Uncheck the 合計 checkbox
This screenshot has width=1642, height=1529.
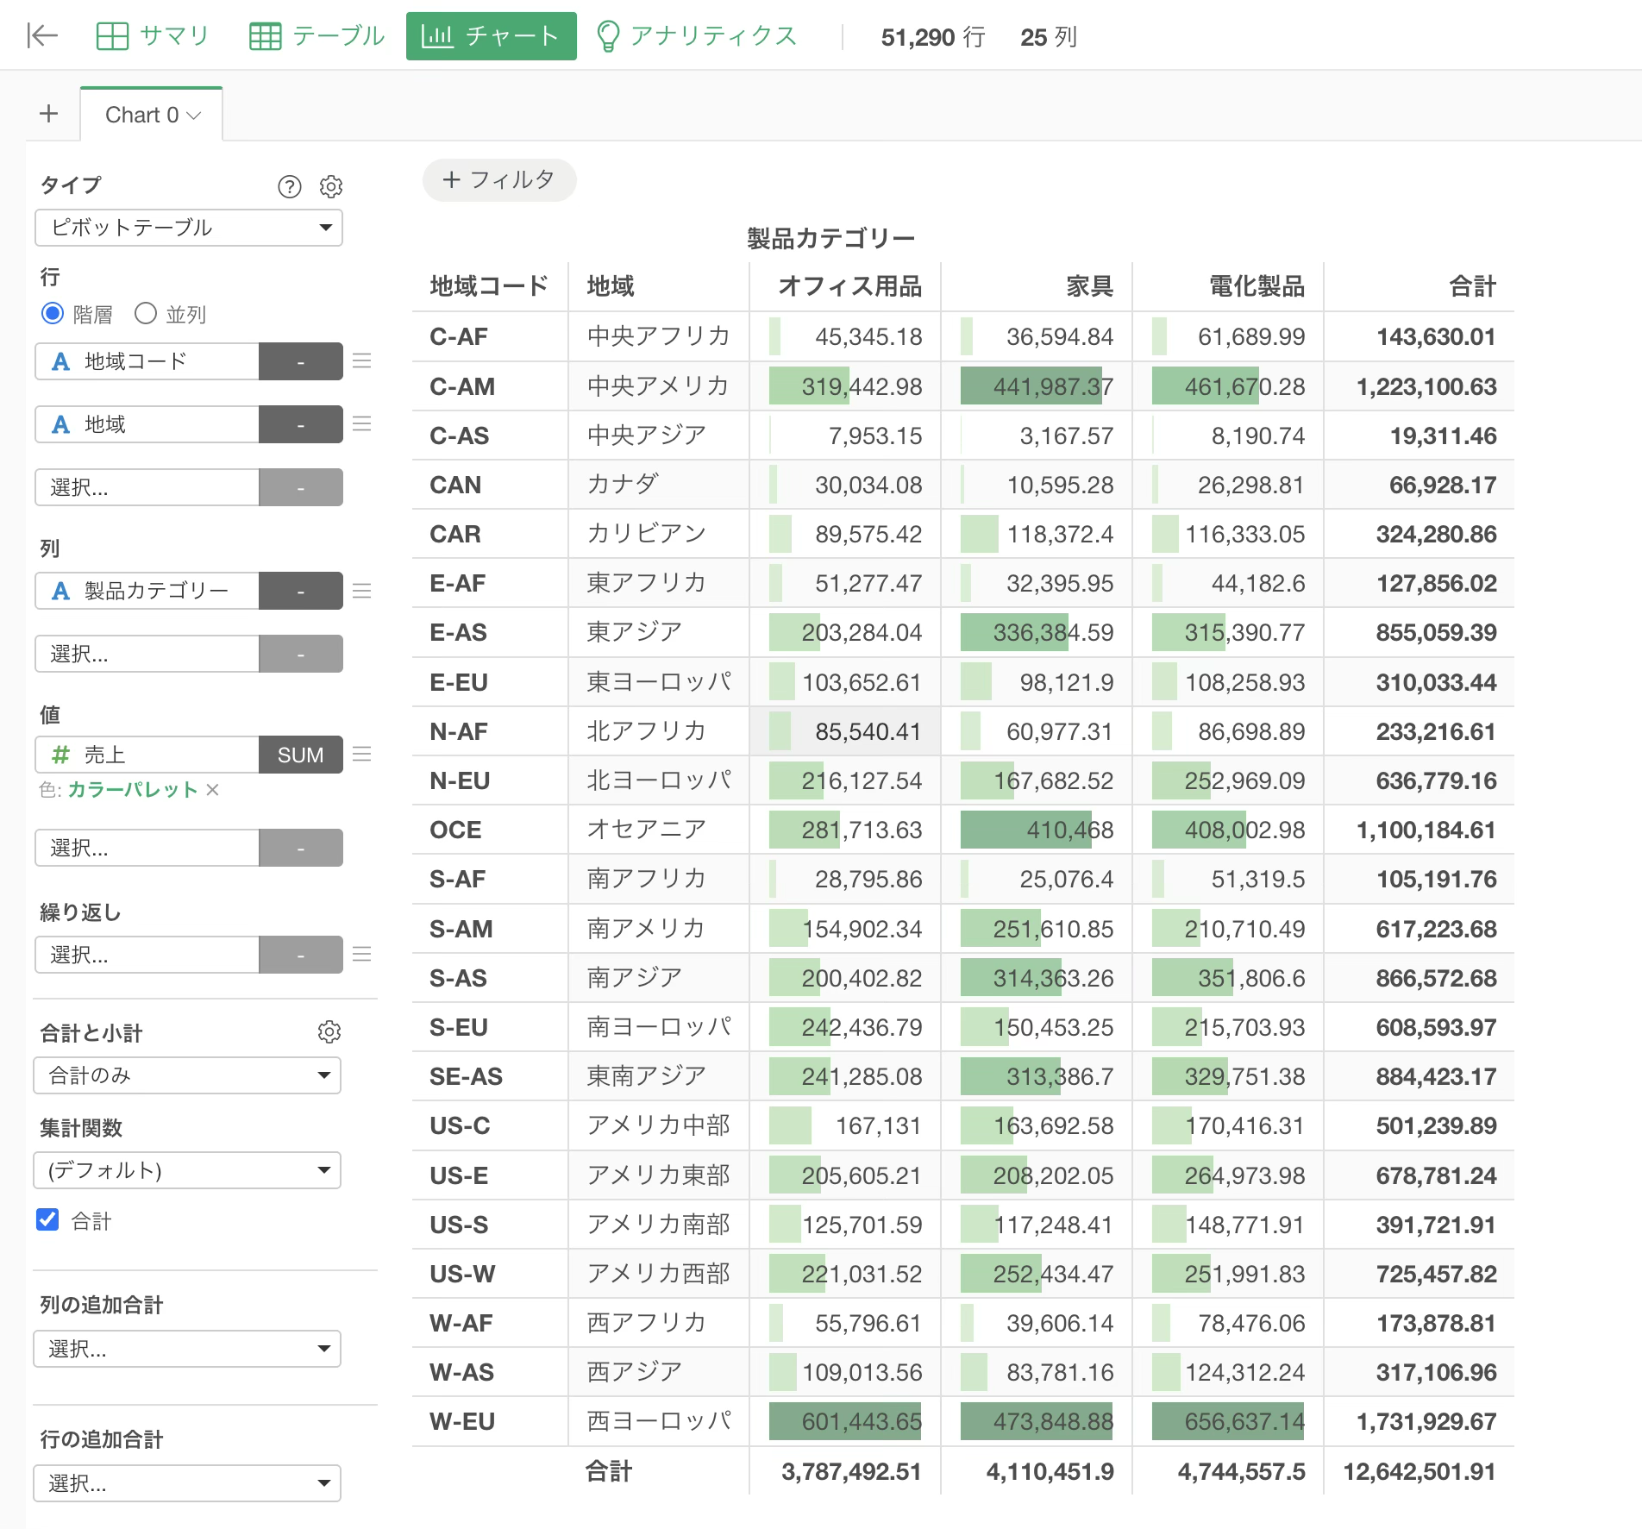pos(47,1219)
